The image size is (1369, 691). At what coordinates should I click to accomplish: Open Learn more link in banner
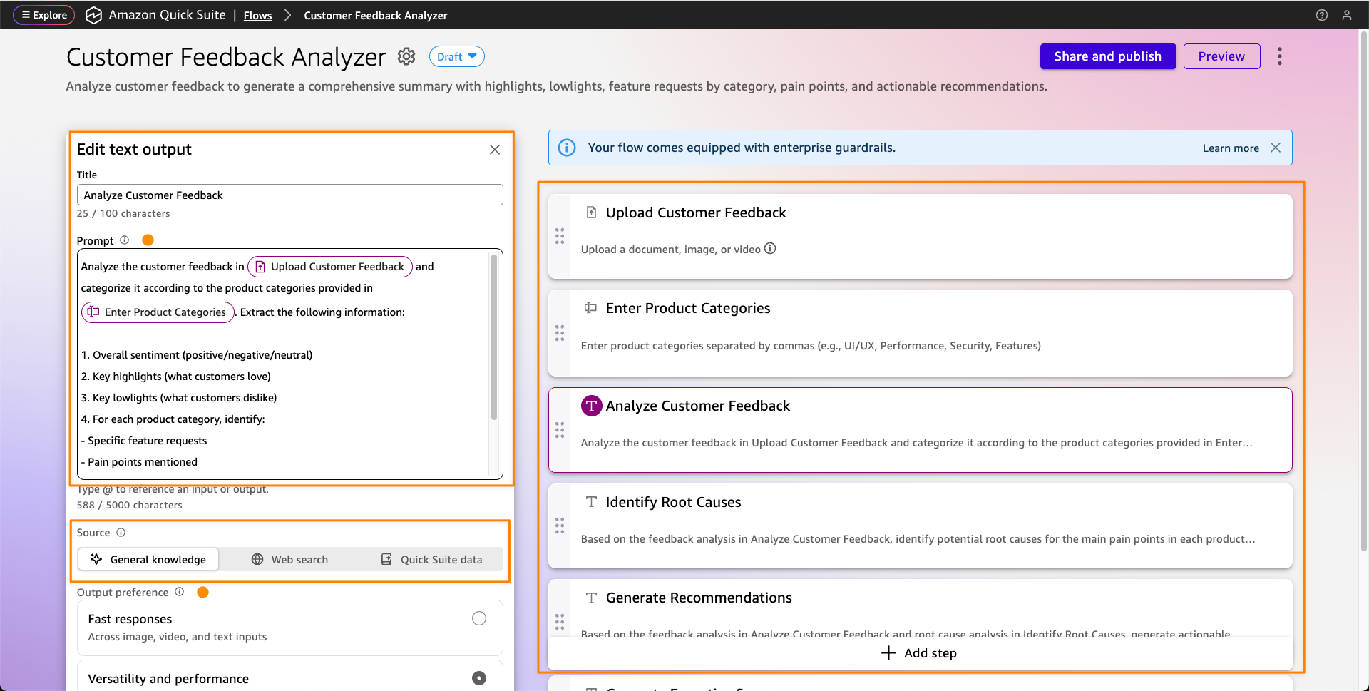tap(1230, 148)
